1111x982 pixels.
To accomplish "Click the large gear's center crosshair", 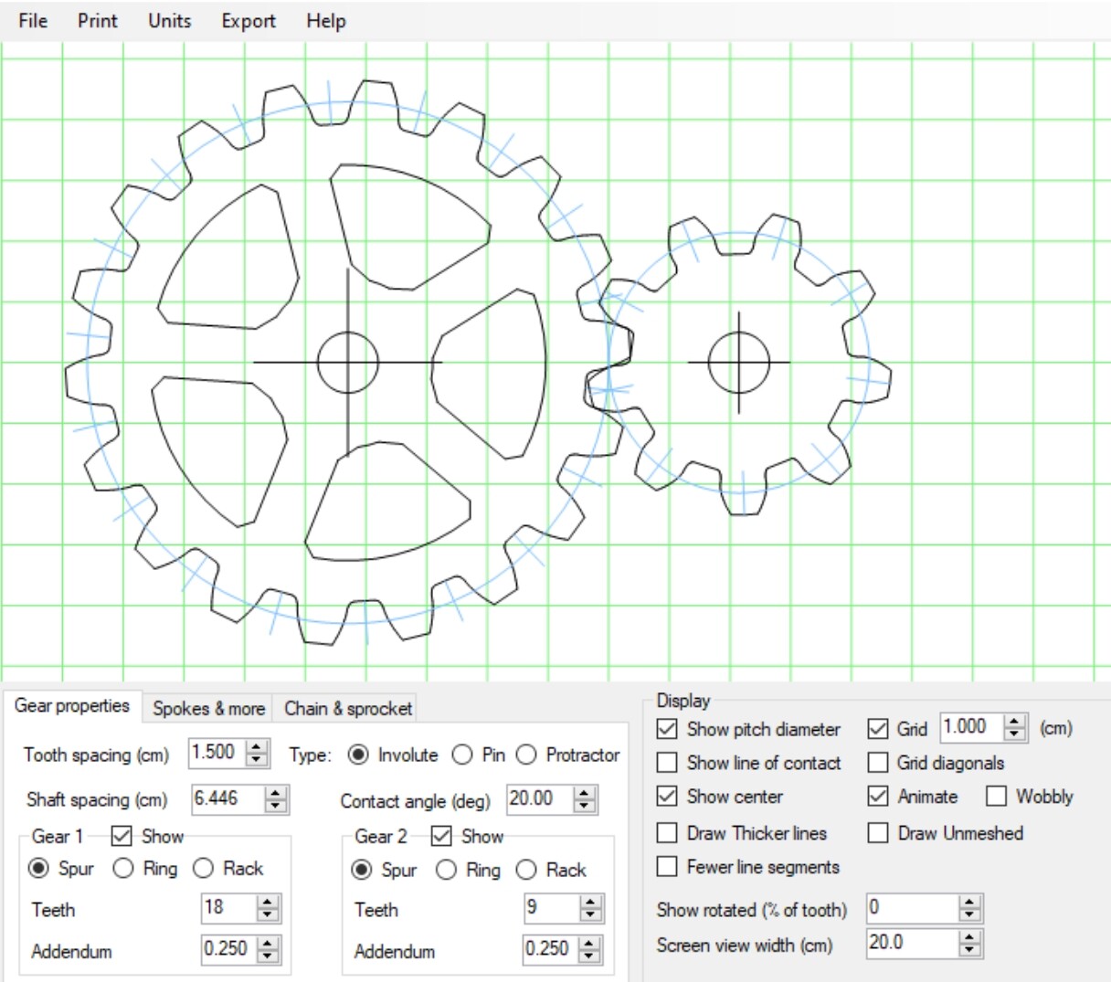I will [347, 363].
